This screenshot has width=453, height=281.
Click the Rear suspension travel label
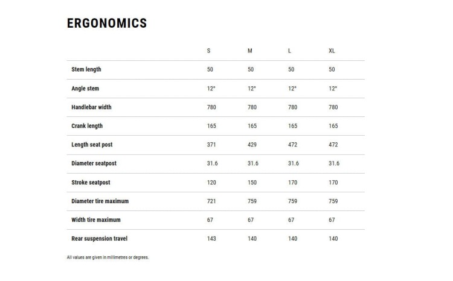point(100,239)
